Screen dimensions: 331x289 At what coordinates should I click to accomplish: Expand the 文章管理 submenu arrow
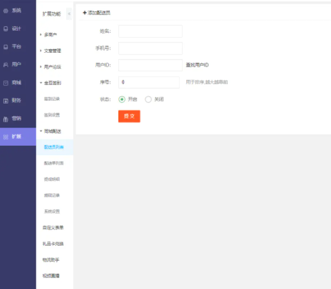pos(41,51)
